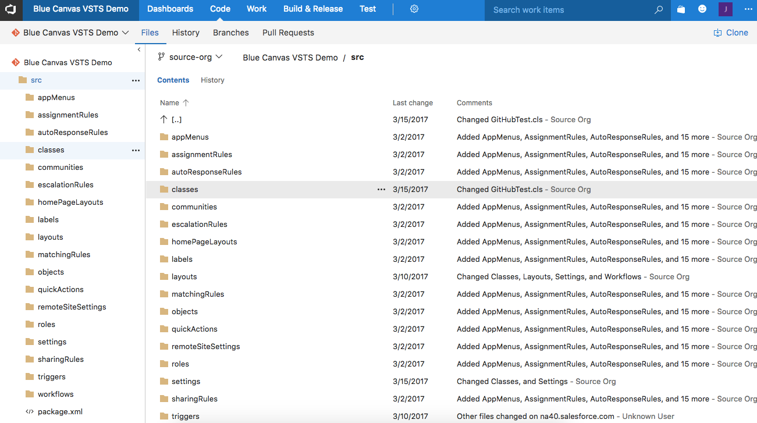The image size is (757, 423).
Task: Open the user profile avatar J
Action: coord(726,9)
